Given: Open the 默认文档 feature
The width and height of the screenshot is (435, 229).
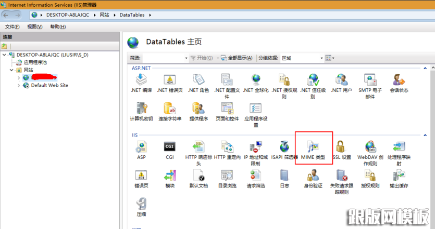Looking at the screenshot, I should point(198,179).
